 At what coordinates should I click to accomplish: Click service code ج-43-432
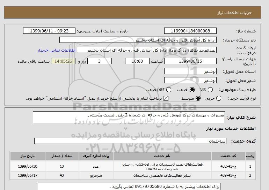[x=228, y=166]
